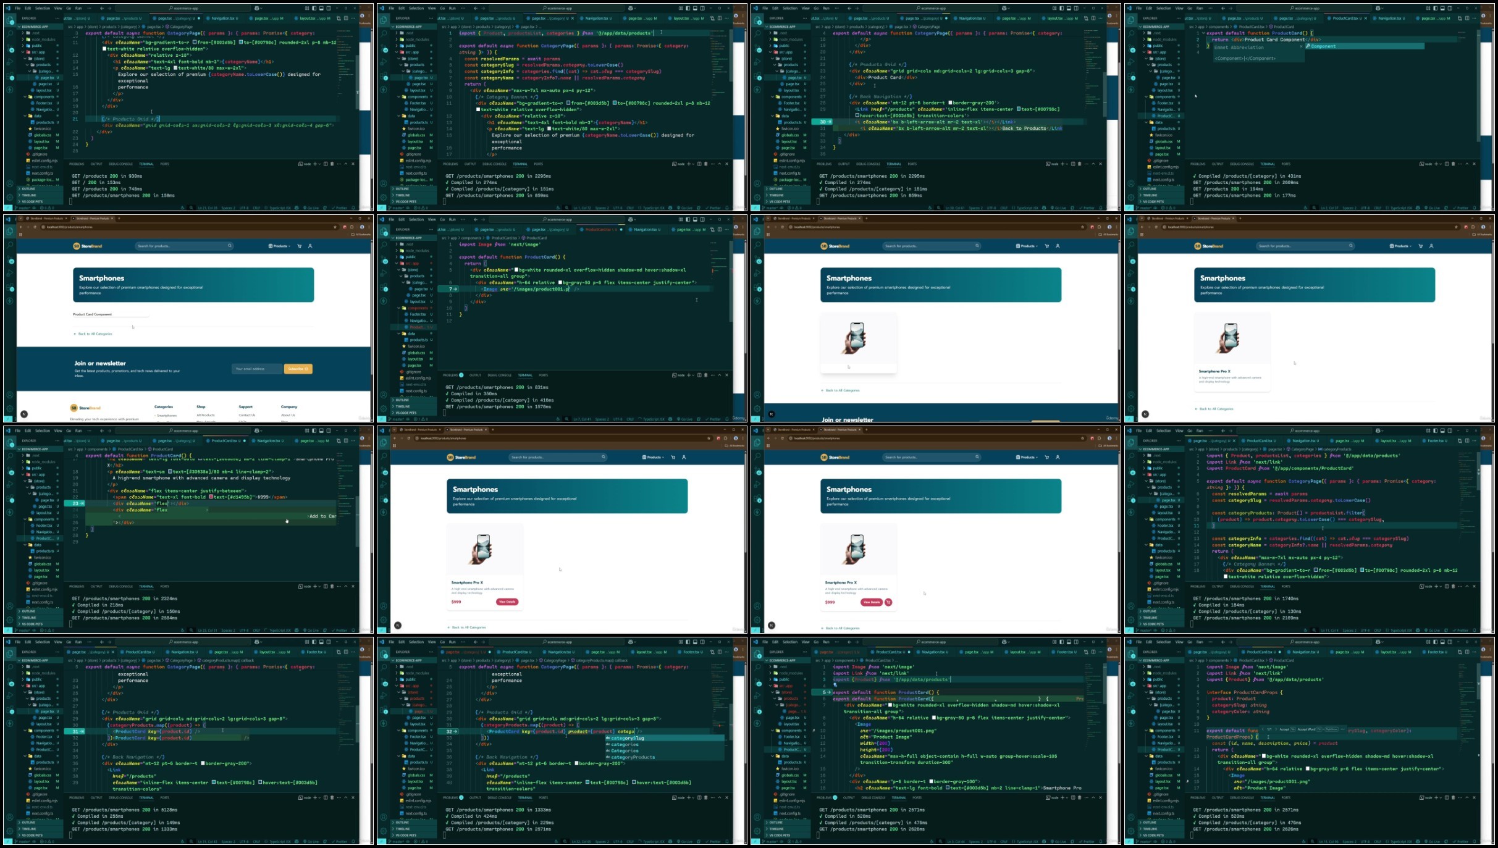Click the GitHub Copilot icon in the autocomplete editor
The height and width of the screenshot is (848, 1498).
click(x=631, y=642)
